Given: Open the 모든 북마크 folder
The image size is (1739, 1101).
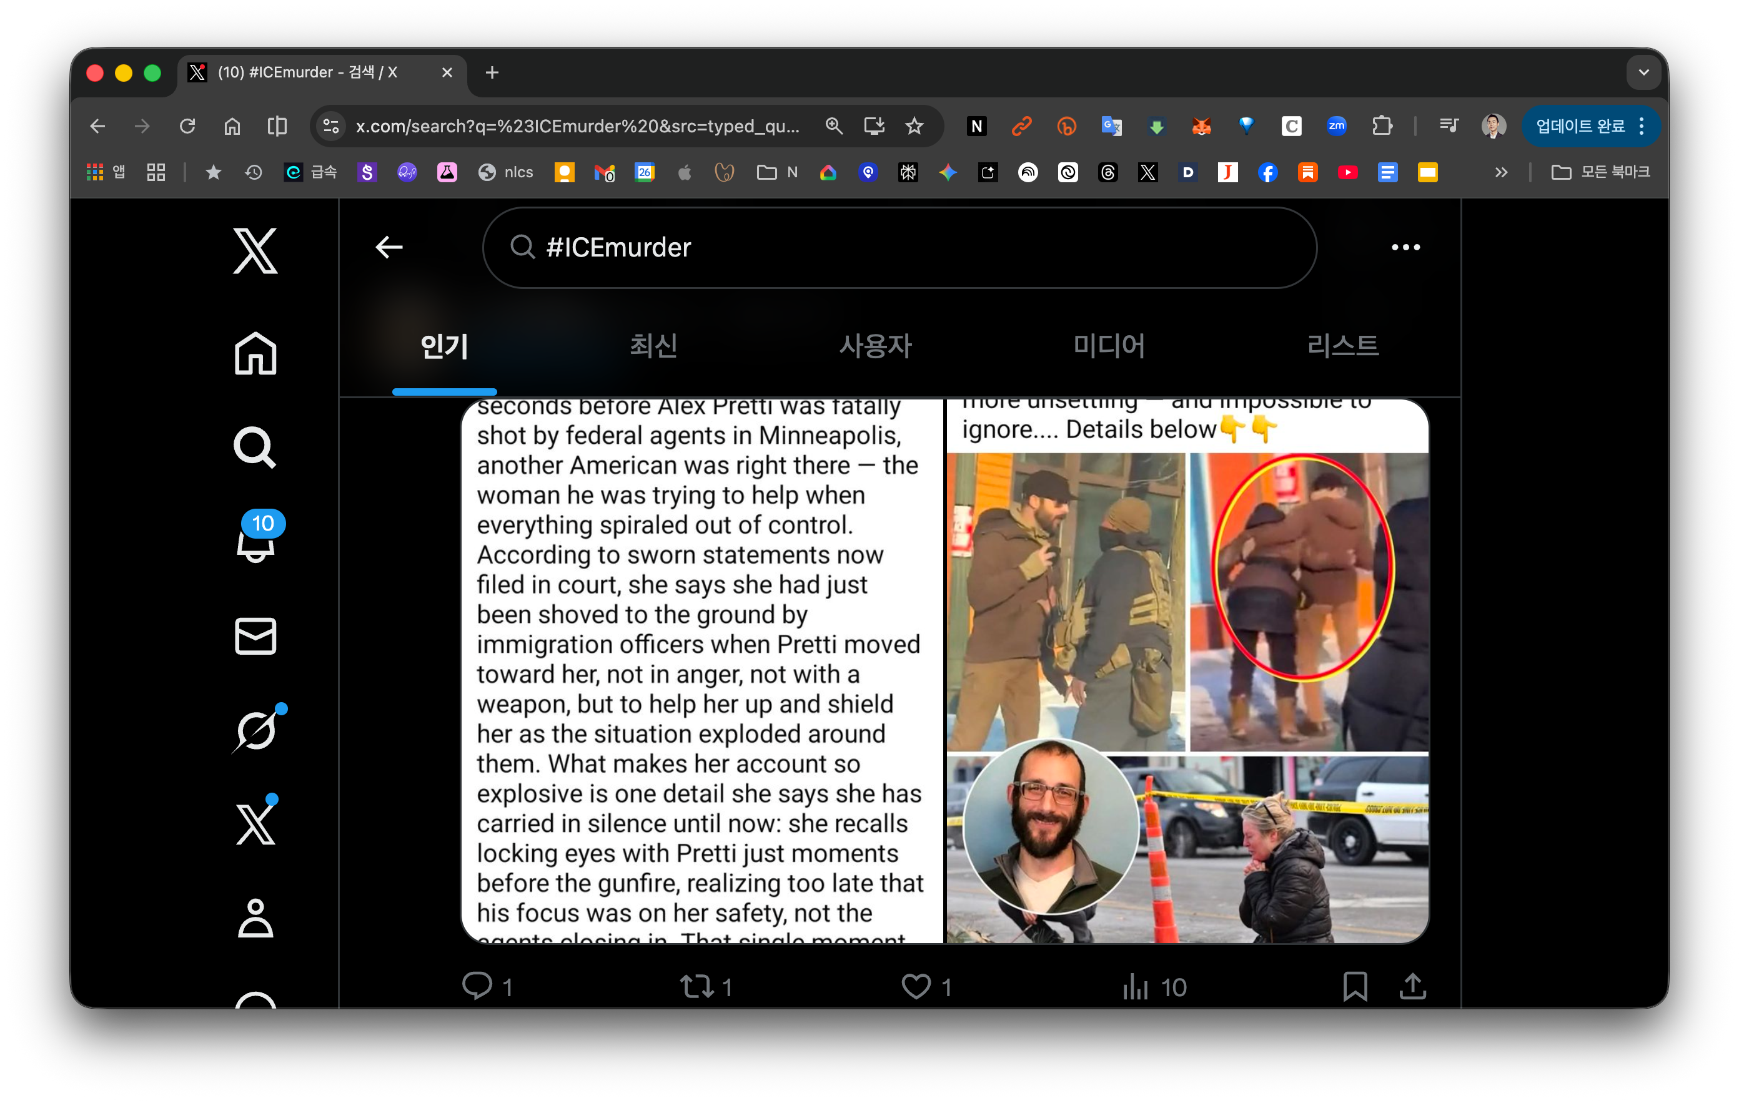Looking at the screenshot, I should [1600, 172].
